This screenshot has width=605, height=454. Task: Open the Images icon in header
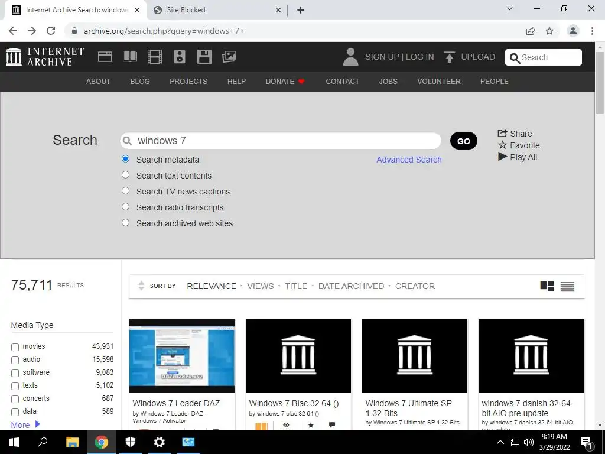click(x=229, y=57)
